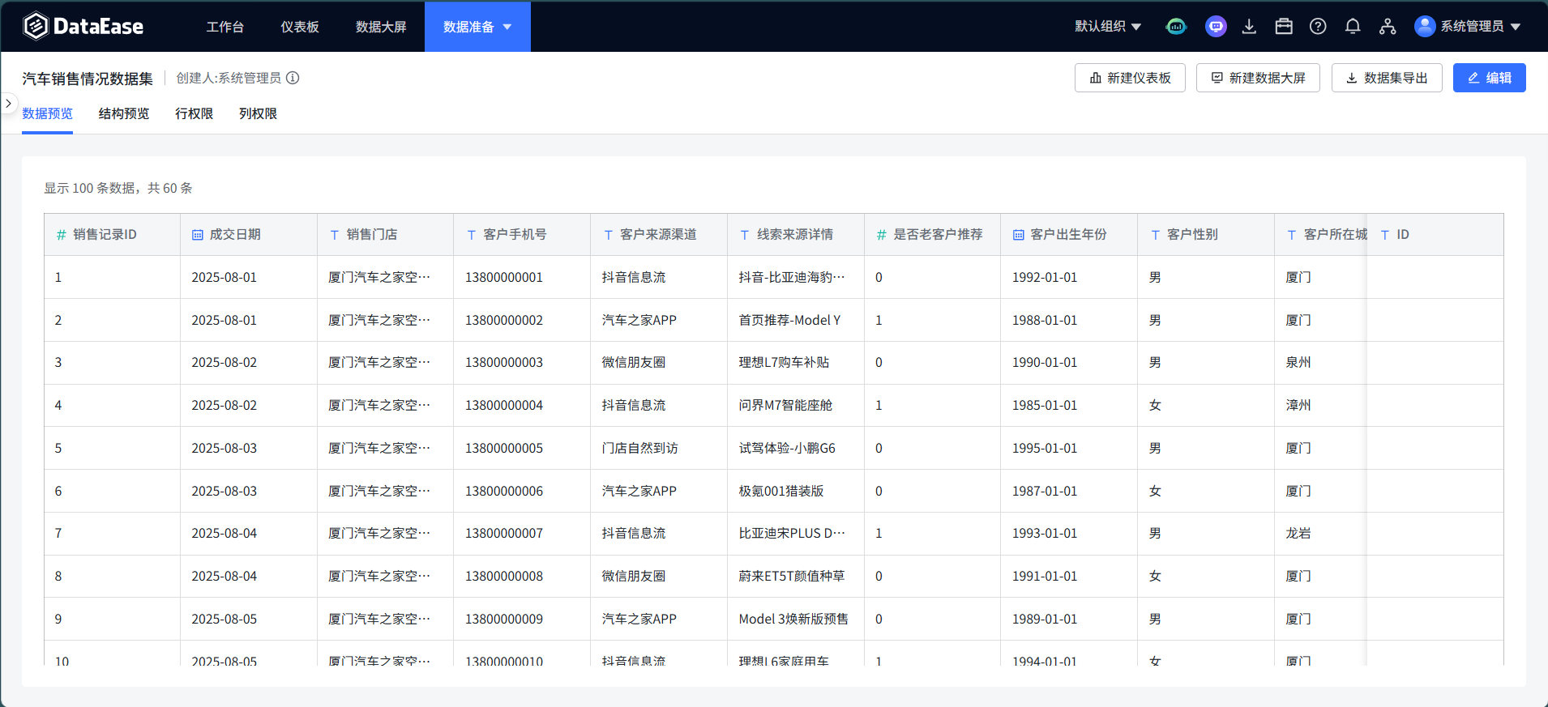
Task: Expand the collapsed left sidebar panel
Action: pyautogui.click(x=9, y=104)
